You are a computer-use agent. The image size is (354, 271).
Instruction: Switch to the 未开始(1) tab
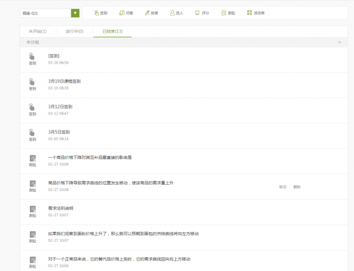(x=38, y=32)
